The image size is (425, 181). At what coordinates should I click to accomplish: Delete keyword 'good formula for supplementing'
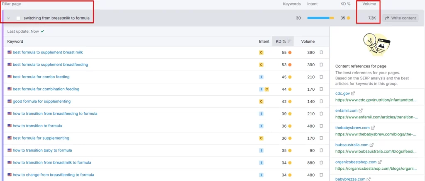click(x=321, y=101)
